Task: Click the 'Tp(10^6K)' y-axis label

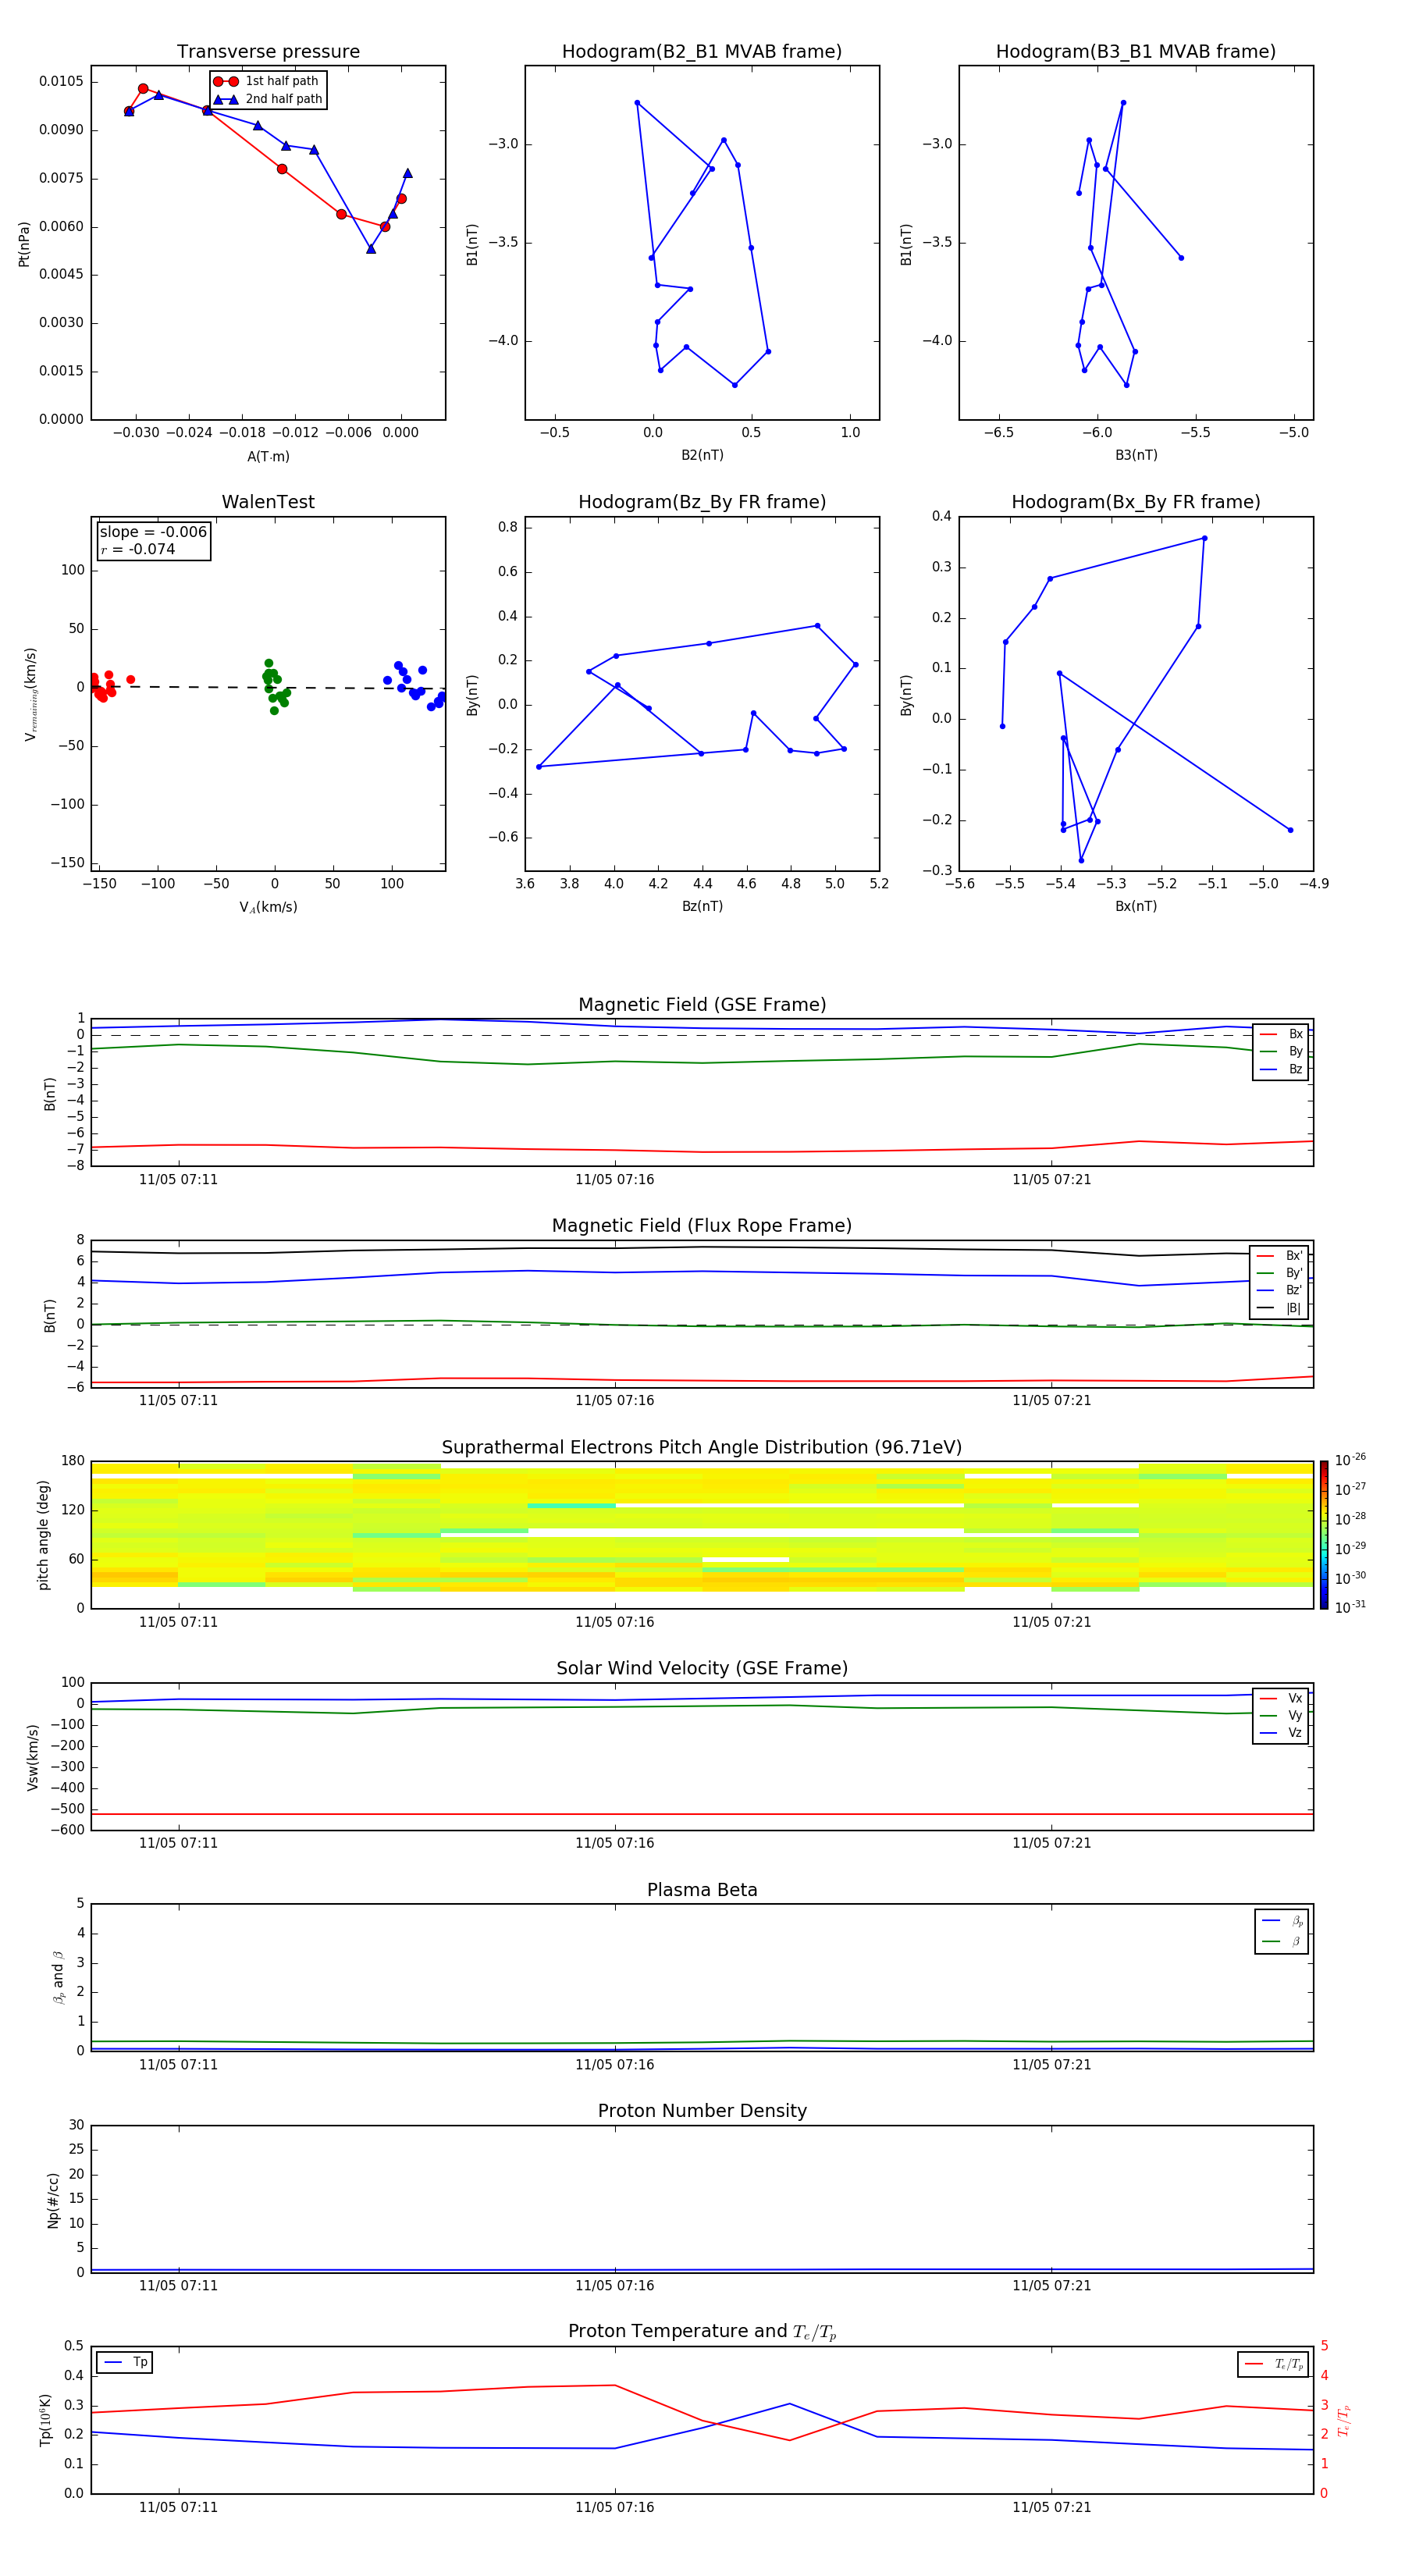Action: click(x=45, y=2420)
